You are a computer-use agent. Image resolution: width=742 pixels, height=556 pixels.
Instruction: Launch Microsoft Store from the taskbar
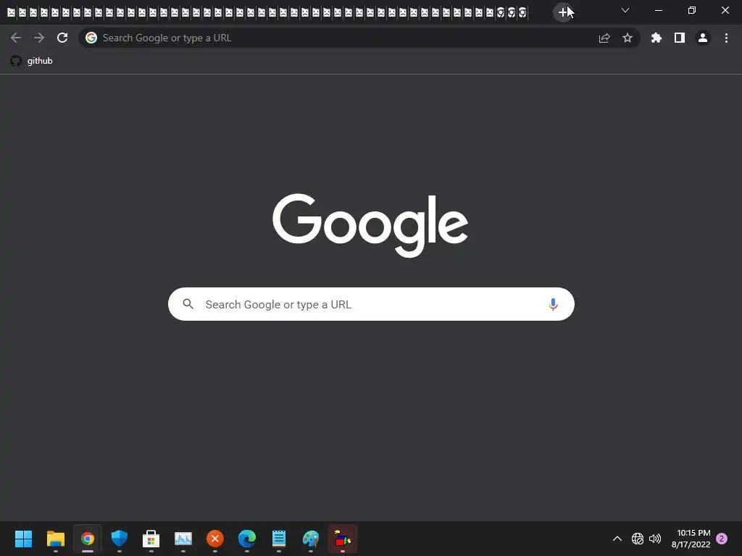(x=151, y=539)
